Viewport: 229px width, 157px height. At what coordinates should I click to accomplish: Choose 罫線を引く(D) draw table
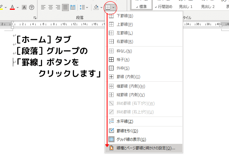pos(144,131)
